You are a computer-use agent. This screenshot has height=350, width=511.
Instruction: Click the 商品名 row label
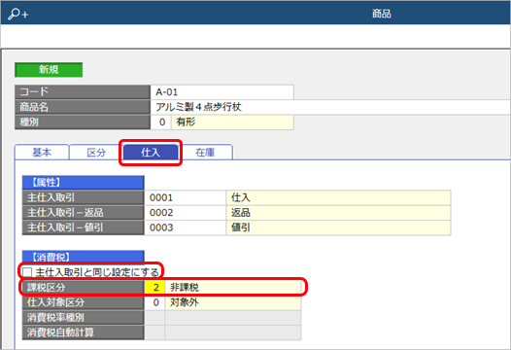[83, 107]
